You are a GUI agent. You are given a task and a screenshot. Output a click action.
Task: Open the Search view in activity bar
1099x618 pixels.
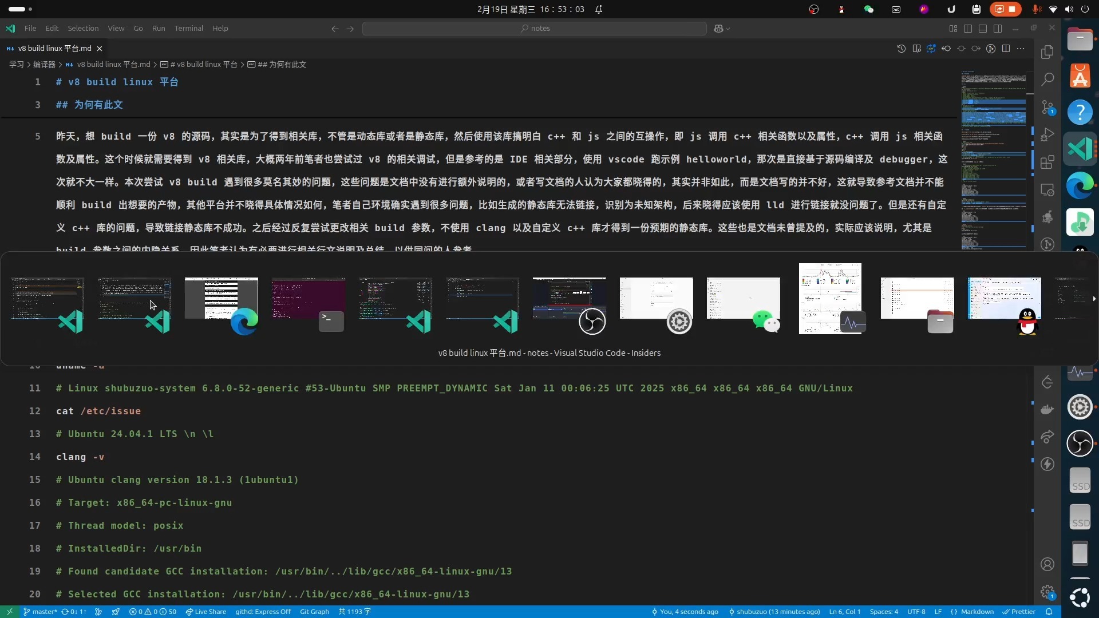click(1047, 79)
